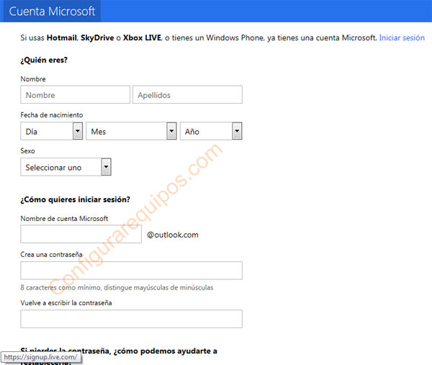Click the Vuelve a escribir la contraseña field
The height and width of the screenshot is (365, 432).
[x=132, y=319]
